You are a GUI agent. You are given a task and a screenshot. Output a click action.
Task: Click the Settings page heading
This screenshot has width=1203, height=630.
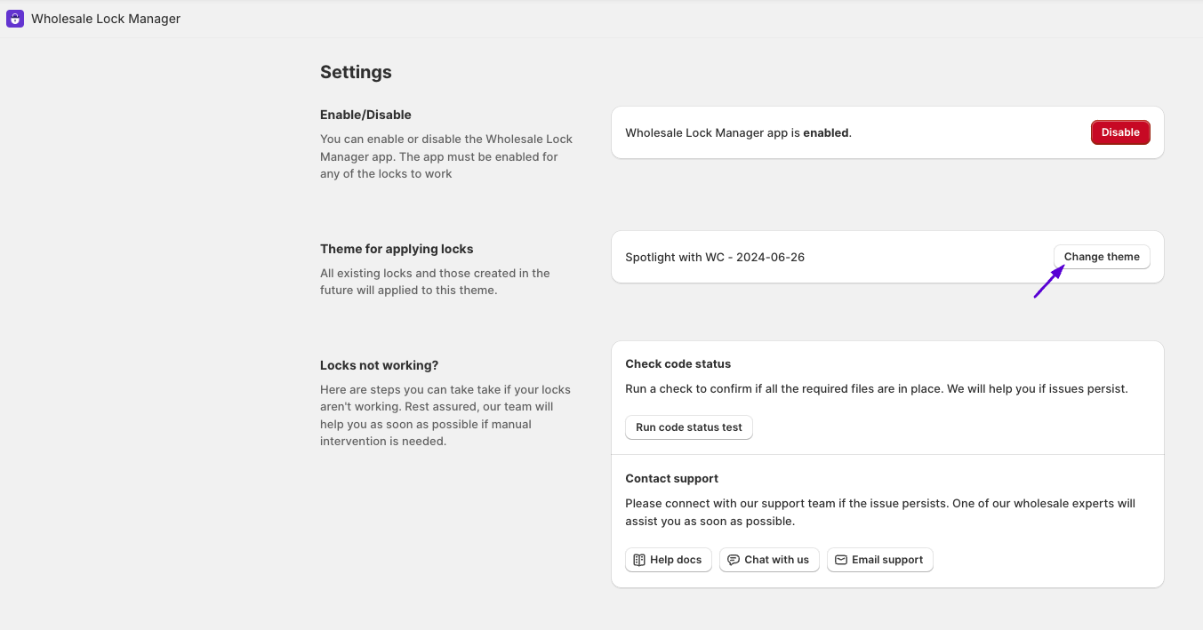356,72
